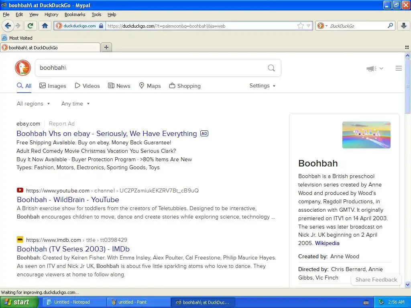The width and height of the screenshot is (411, 308).
Task: Click the on-screen keyboard tray icon
Action: [366, 302]
